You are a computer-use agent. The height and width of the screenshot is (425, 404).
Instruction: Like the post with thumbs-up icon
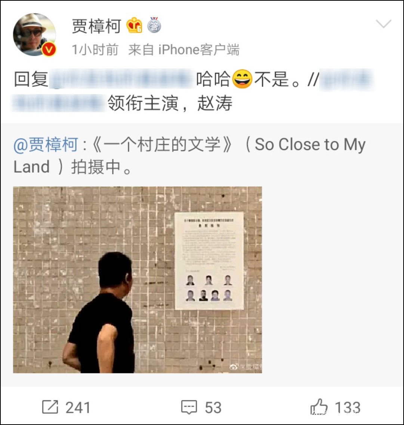click(x=319, y=407)
